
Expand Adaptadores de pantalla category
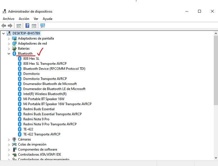[x=9, y=39]
